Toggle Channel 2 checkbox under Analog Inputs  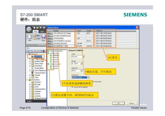[51, 60]
